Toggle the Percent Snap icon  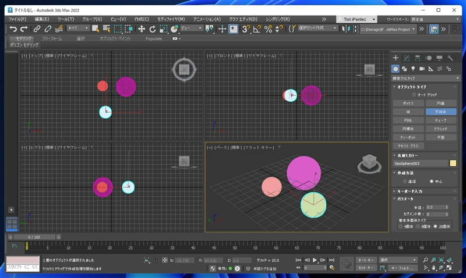point(268,28)
